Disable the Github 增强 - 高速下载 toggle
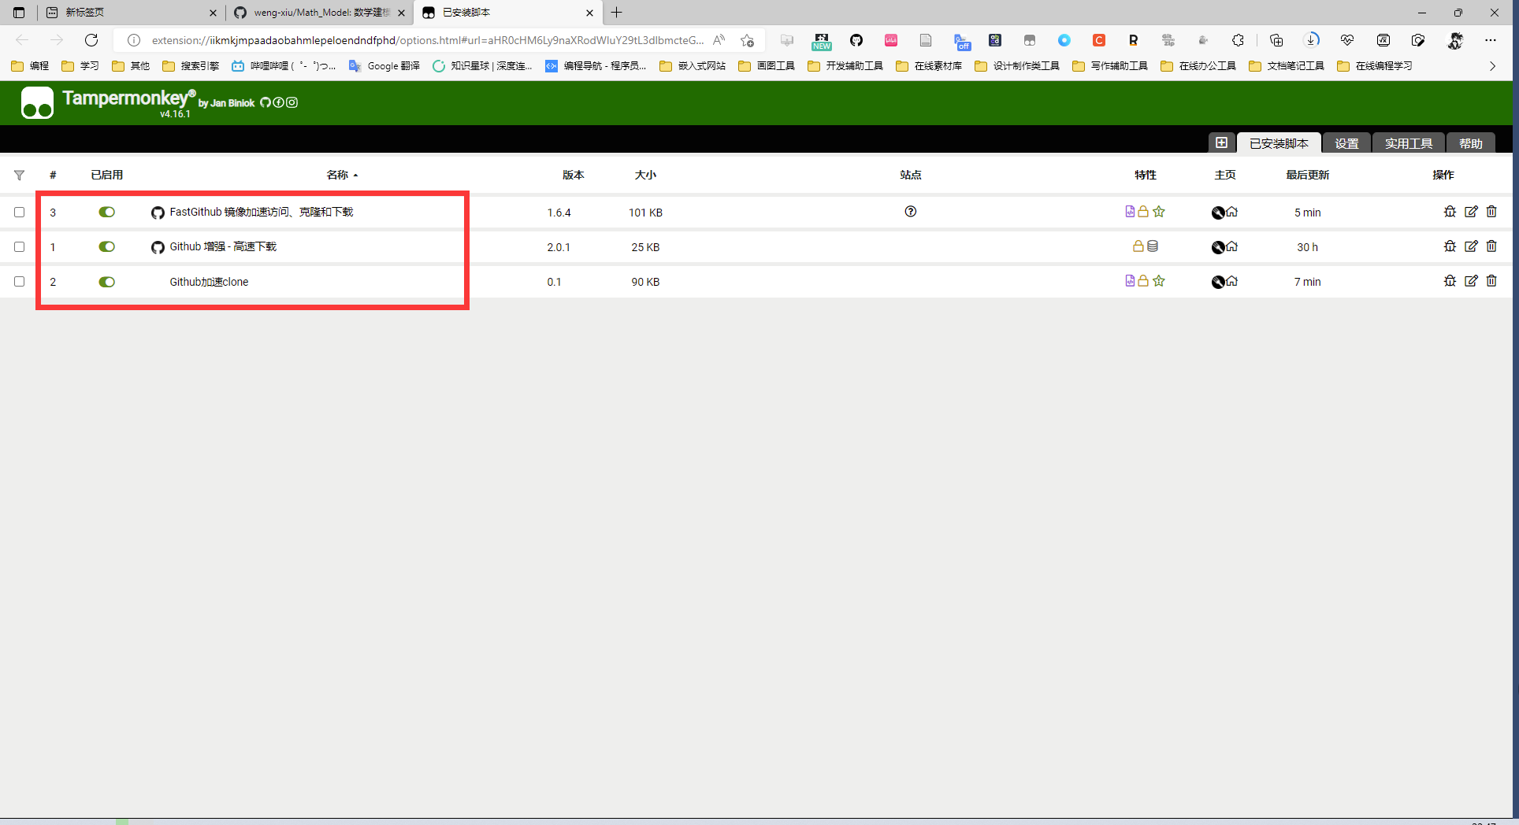 pos(106,246)
